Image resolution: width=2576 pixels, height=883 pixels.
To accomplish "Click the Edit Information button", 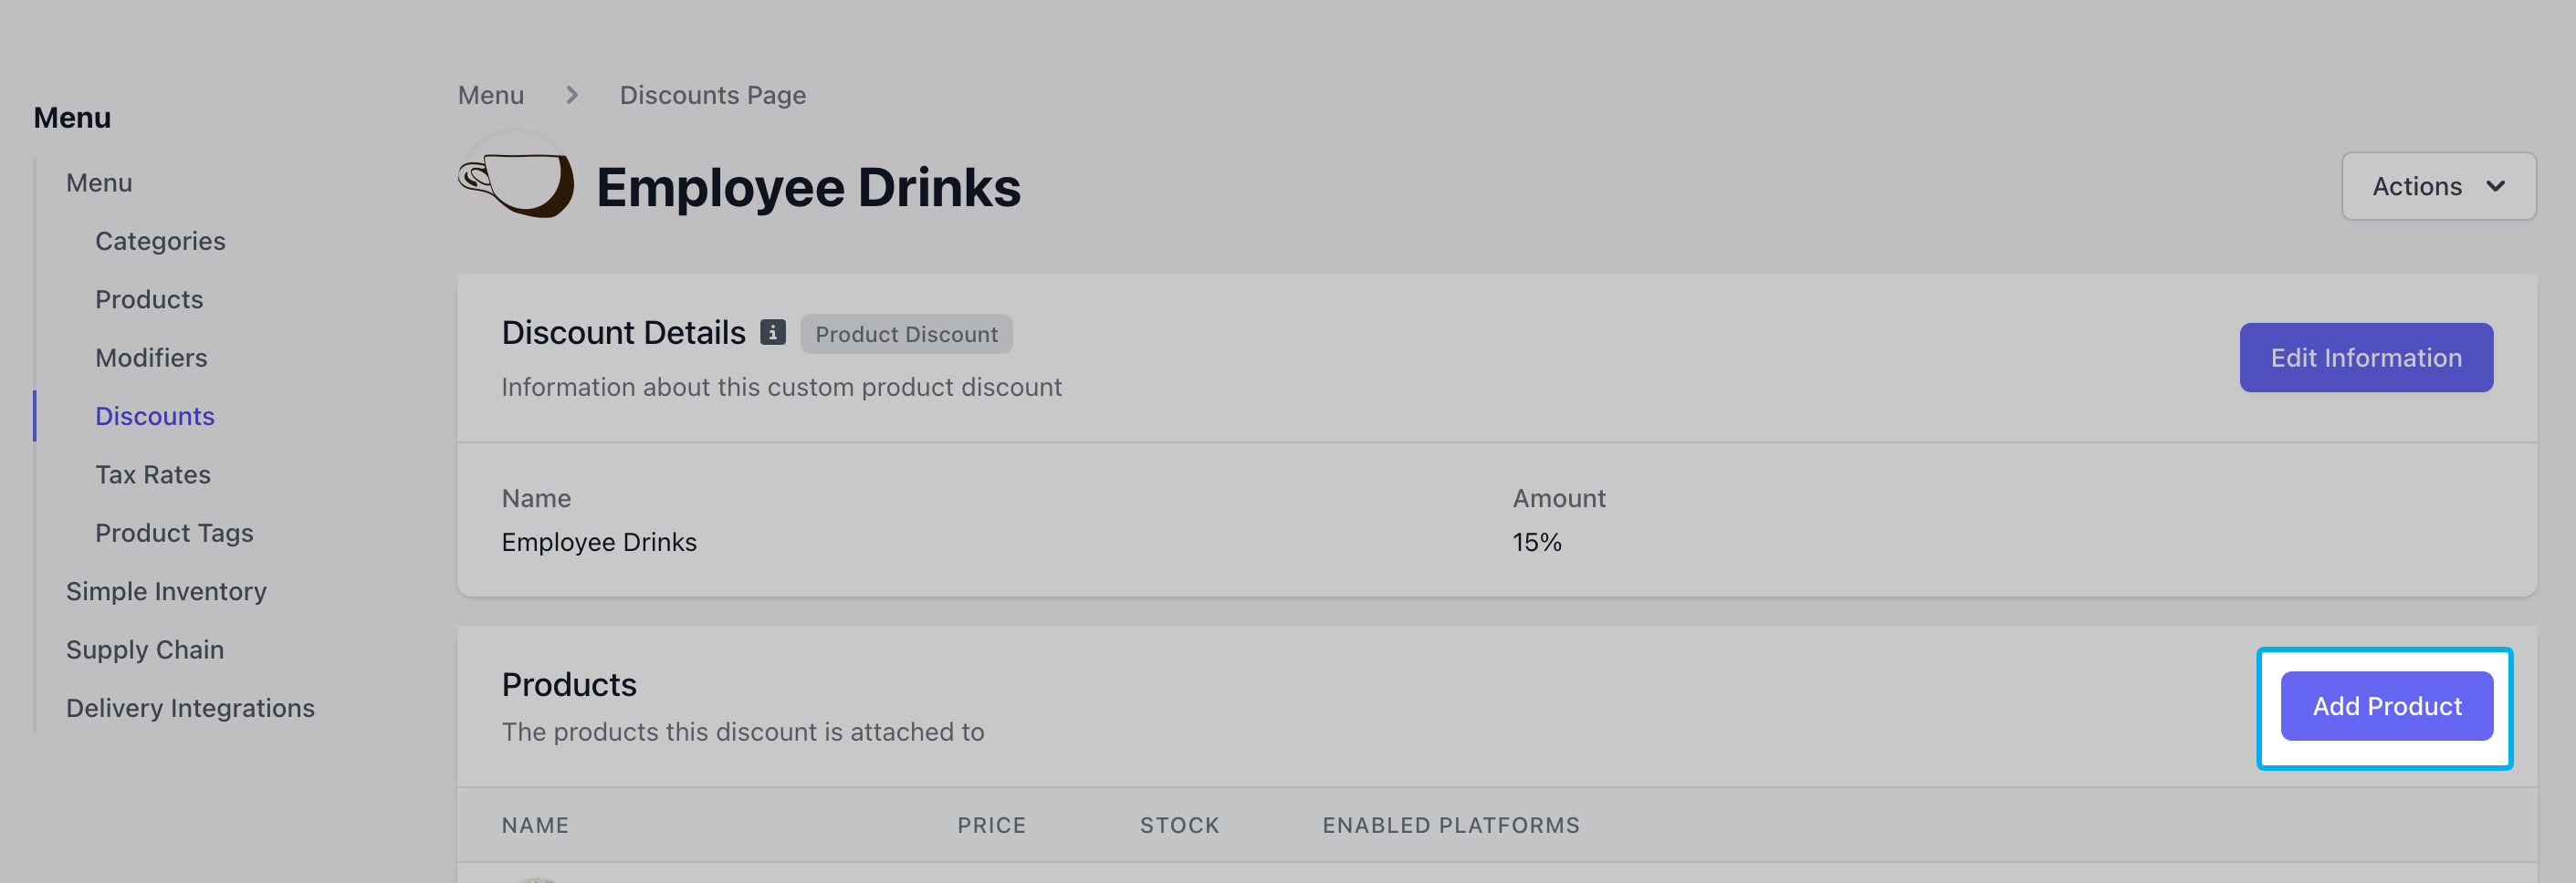I will tap(2366, 358).
